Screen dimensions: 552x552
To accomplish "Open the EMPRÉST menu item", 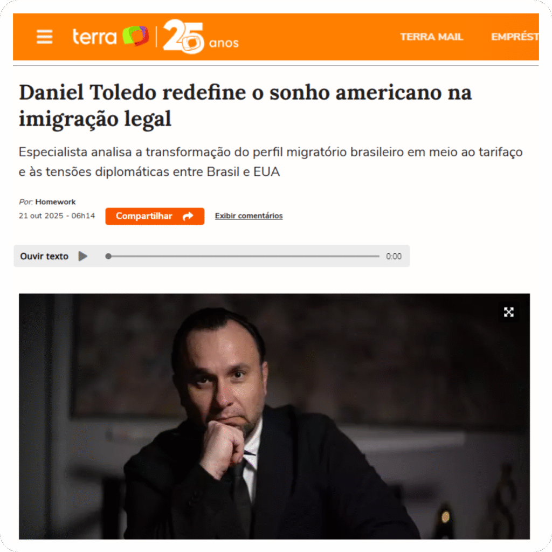I will (x=515, y=37).
